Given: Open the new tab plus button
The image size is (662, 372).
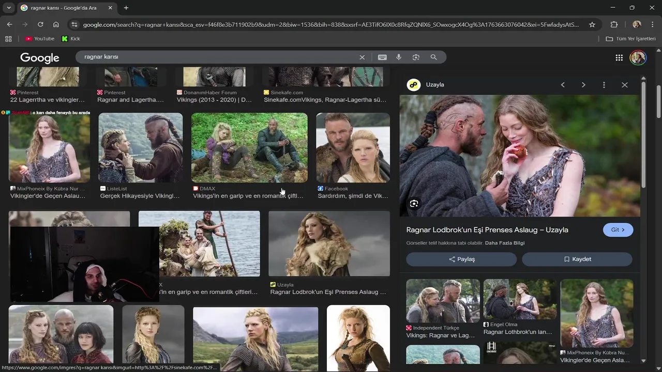Looking at the screenshot, I should [x=126, y=8].
